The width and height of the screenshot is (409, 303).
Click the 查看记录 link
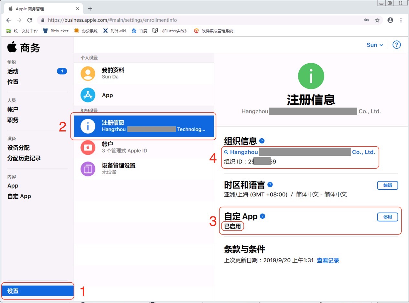[328, 260]
